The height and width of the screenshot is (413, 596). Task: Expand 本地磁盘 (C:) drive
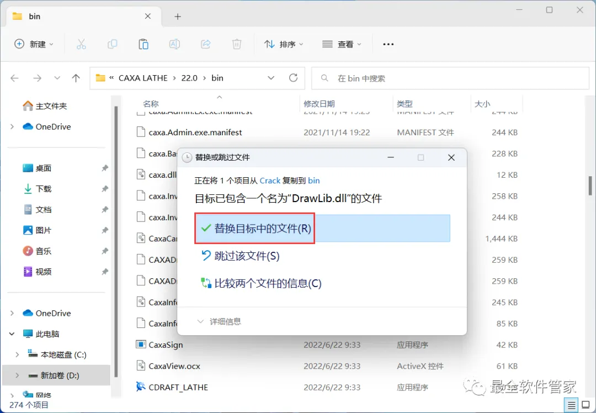coord(17,354)
